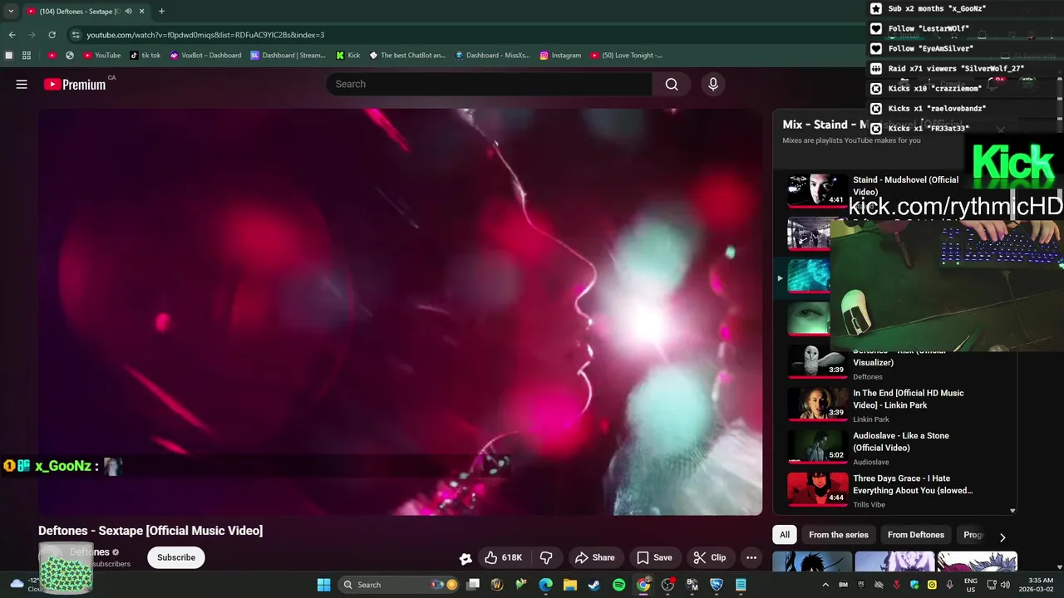The height and width of the screenshot is (598, 1064).
Task: Start voice search with the microphone icon
Action: [712, 84]
